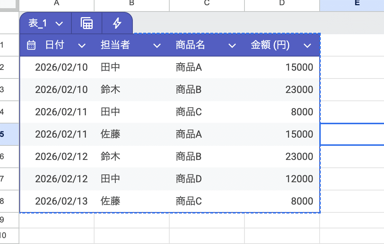Click 23000 in row 6
This screenshot has height=244, width=384.
pyautogui.click(x=299, y=157)
